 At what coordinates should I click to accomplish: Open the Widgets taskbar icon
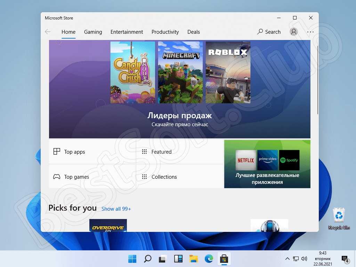pyautogui.click(x=178, y=259)
